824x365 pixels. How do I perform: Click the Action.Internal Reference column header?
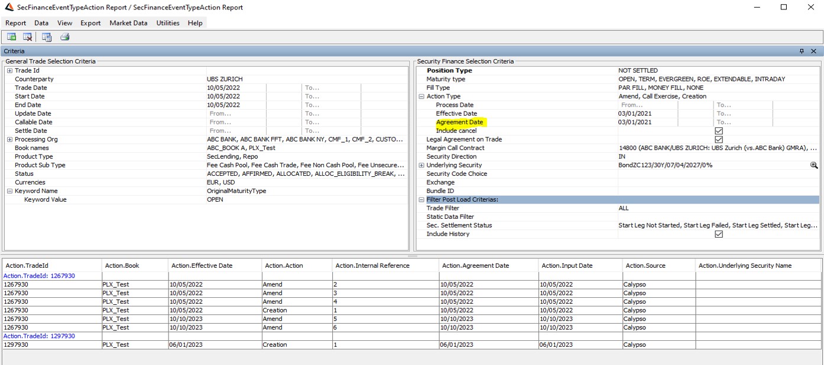(x=386, y=265)
